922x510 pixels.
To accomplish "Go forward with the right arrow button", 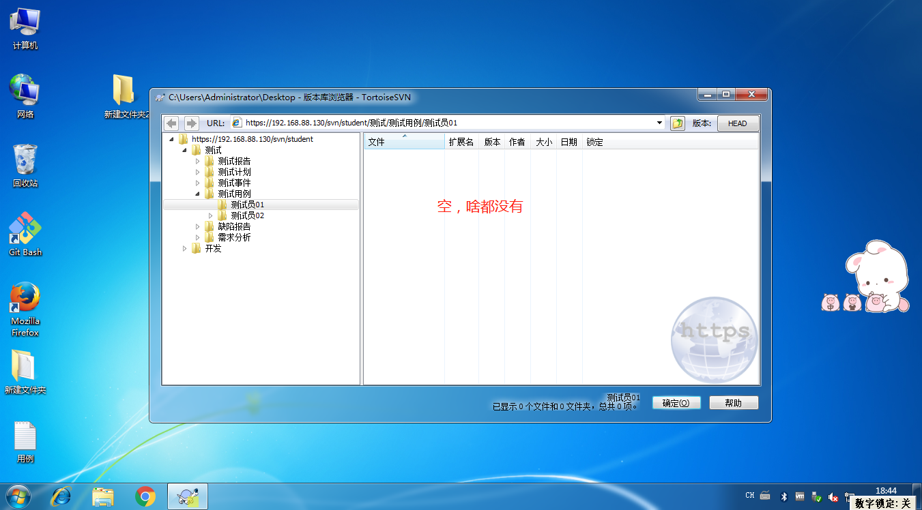I will 192,123.
